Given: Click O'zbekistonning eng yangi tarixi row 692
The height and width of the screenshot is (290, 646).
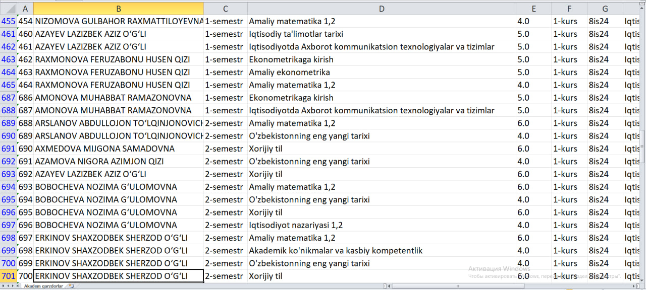Looking at the screenshot, I should pos(382,162).
